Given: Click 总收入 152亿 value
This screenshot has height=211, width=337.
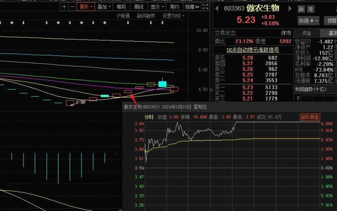Looking at the screenshot, I should point(326,53).
